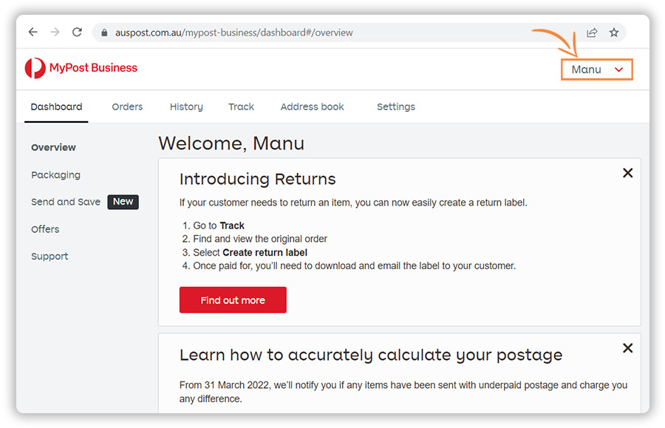Click the "Select Create return label" step
The height and width of the screenshot is (428, 665).
(x=250, y=253)
